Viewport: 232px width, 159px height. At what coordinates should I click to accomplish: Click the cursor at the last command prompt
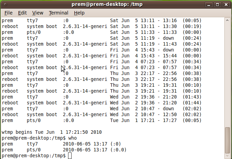pyautogui.click(x=70, y=156)
